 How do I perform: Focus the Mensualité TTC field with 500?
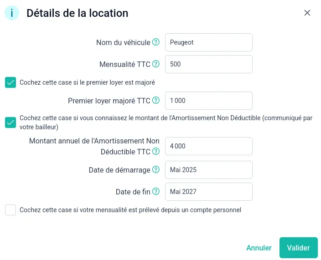coord(208,64)
